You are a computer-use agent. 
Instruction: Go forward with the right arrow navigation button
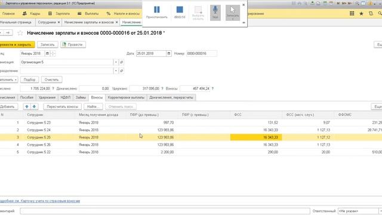tap(8, 33)
